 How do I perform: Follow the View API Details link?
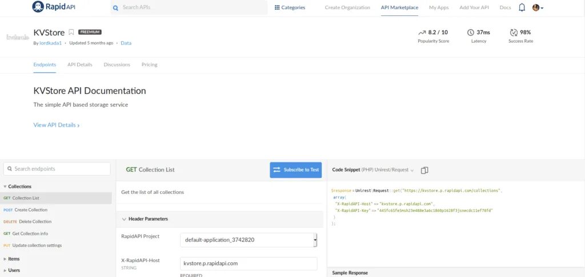[57, 125]
